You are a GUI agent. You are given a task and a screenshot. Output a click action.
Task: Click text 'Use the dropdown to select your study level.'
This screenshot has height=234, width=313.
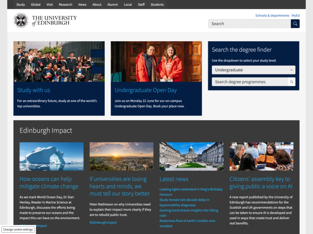[244, 60]
